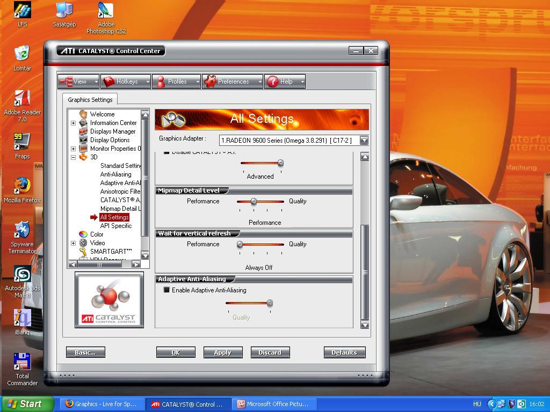
Task: Click settings panel scroll up arrow
Action: (365, 157)
